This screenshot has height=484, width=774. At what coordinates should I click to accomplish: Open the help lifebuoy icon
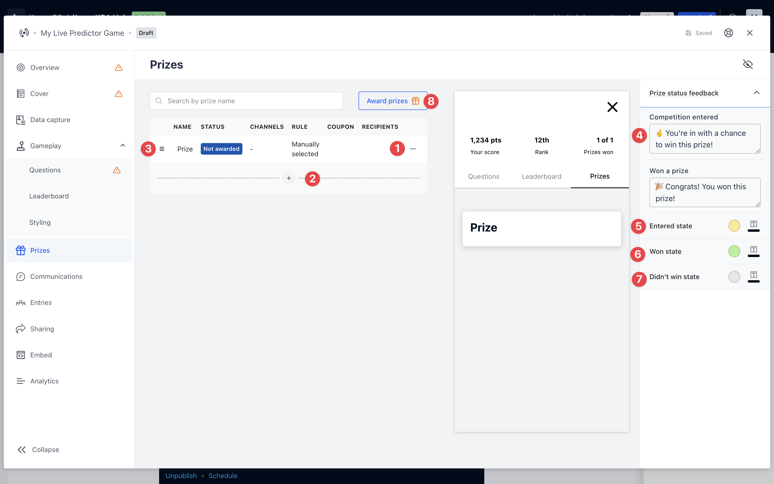tap(728, 33)
